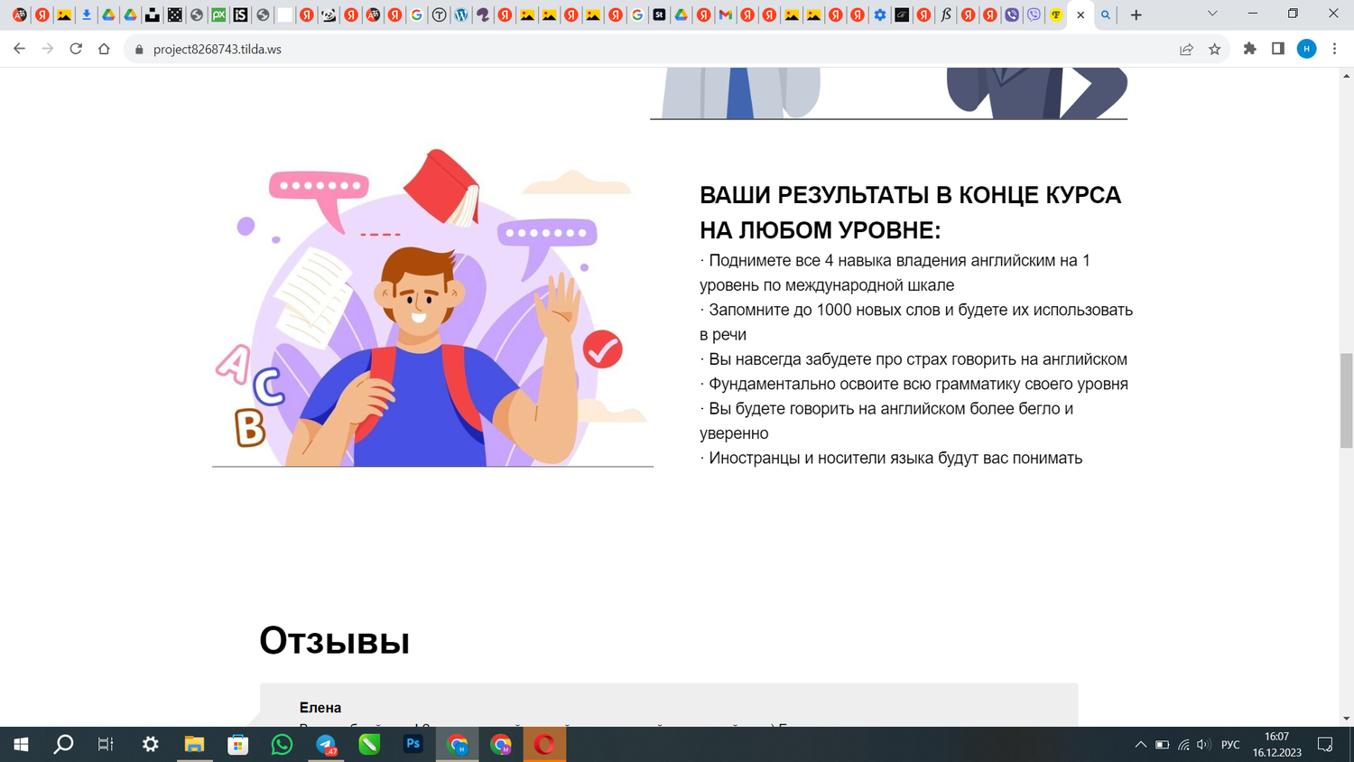Switch to the blue download-arrow tab
The image size is (1354, 762).
87,14
